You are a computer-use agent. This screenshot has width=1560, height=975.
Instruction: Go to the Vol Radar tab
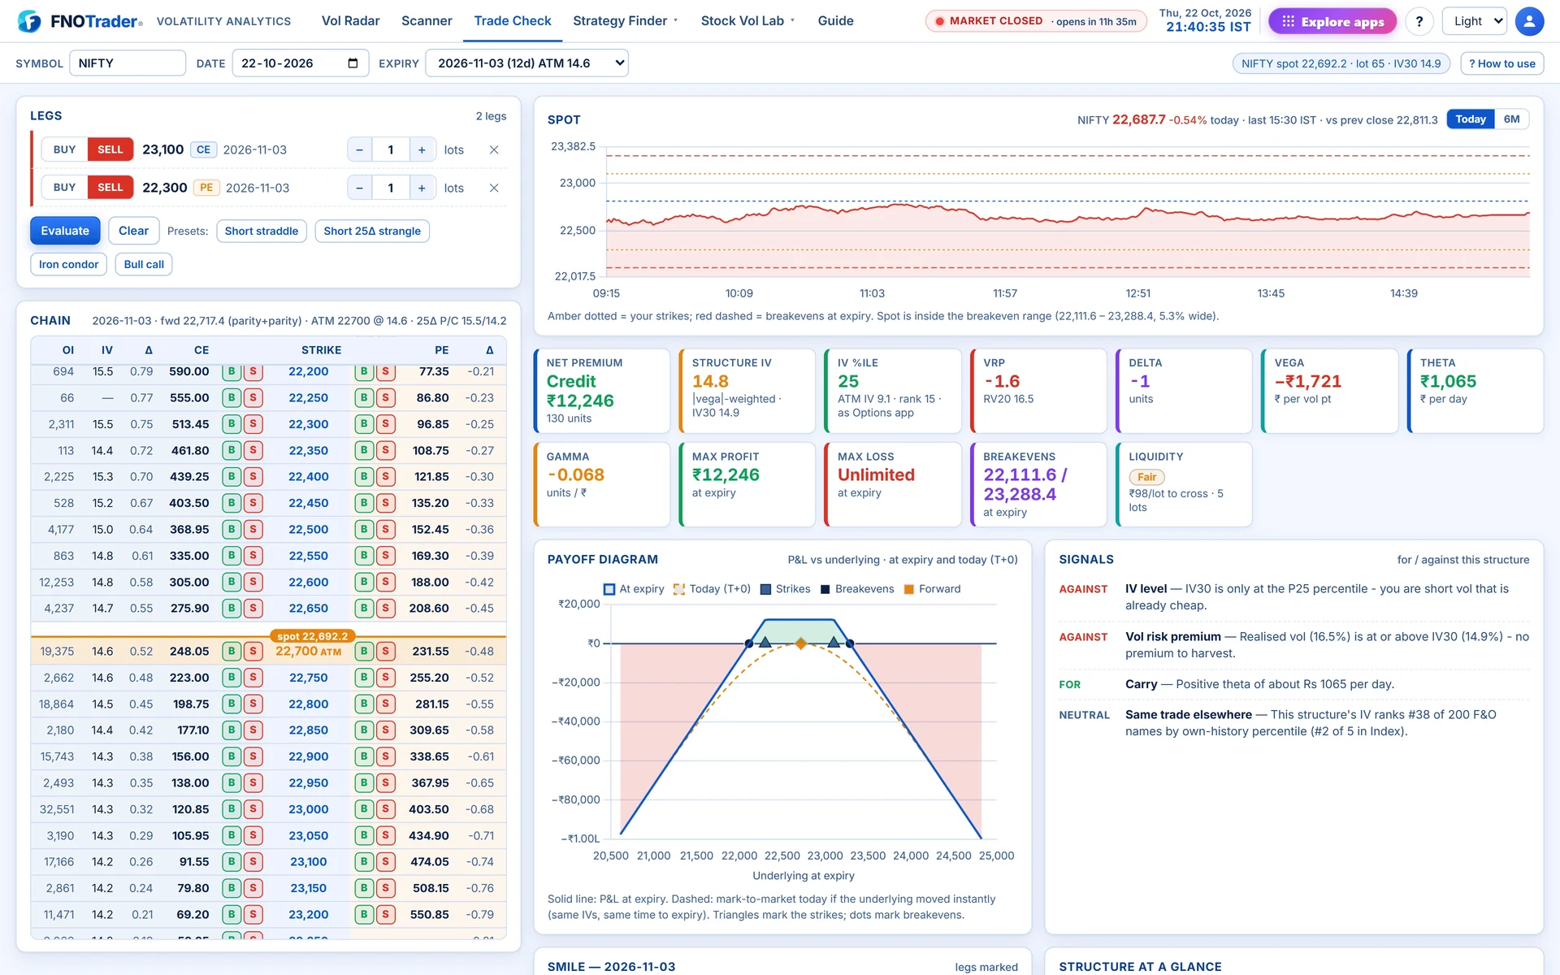[350, 21]
